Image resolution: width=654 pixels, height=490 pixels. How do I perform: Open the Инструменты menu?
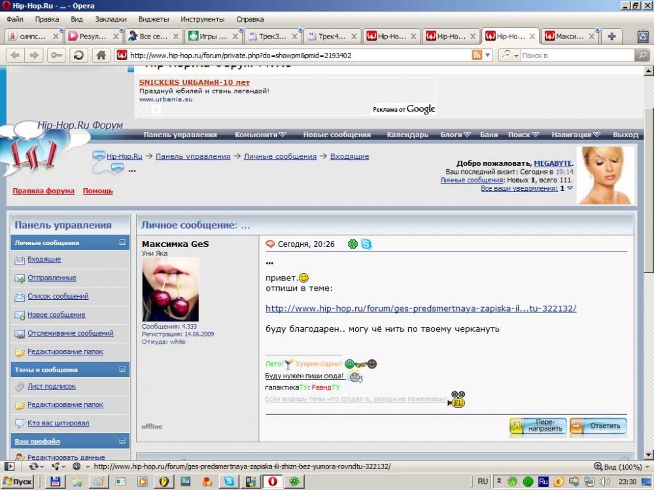(202, 19)
